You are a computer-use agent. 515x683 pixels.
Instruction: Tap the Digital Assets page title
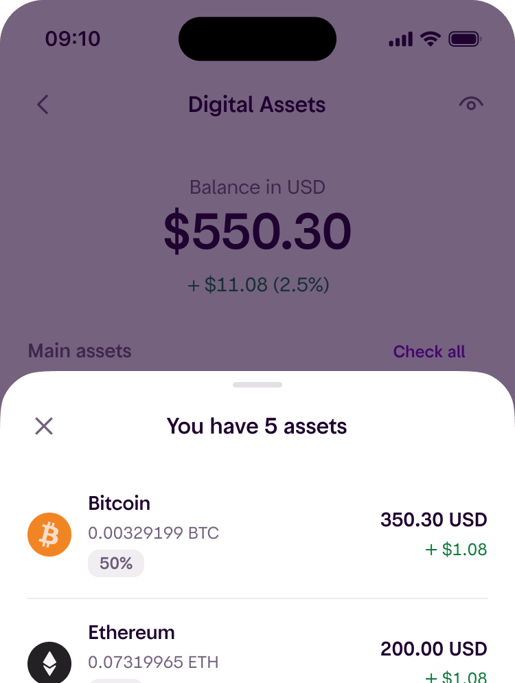click(x=257, y=105)
